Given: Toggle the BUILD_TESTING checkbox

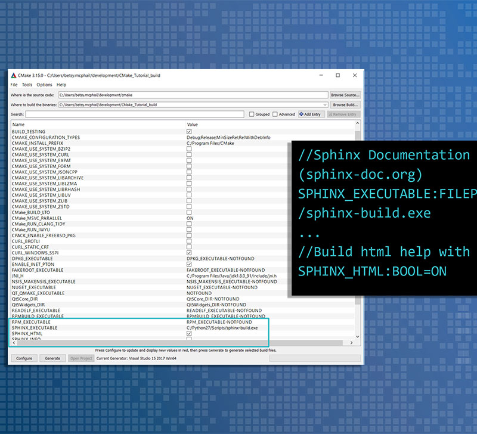Looking at the screenshot, I should [189, 132].
